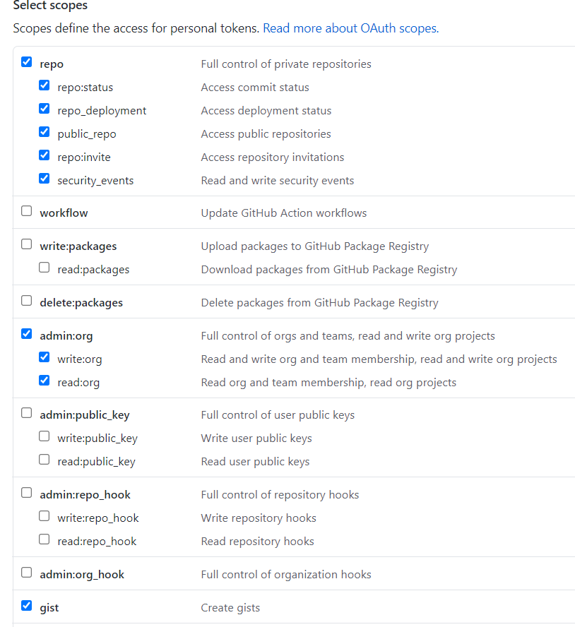Enable read:public_key access

[x=44, y=459]
